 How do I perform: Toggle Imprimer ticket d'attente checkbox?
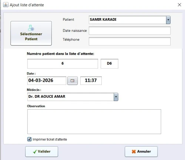tap(29, 139)
